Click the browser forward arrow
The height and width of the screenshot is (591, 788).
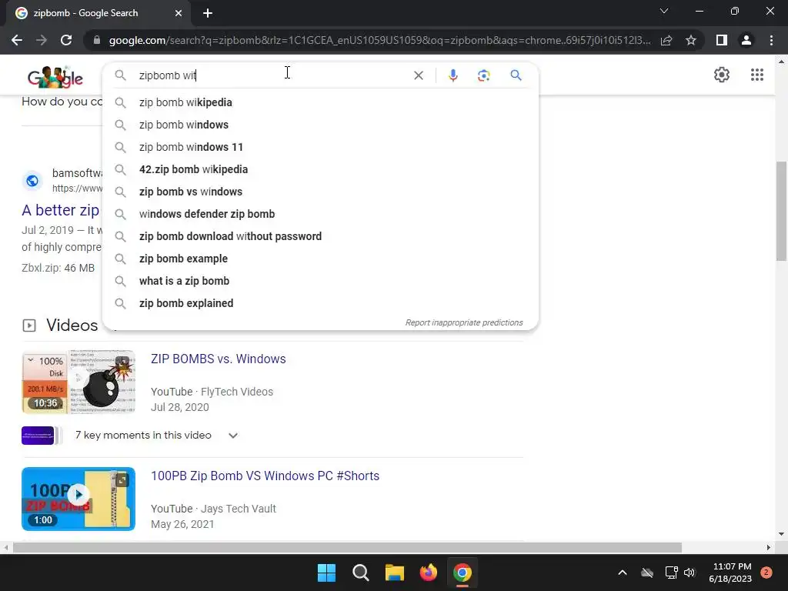tap(42, 40)
